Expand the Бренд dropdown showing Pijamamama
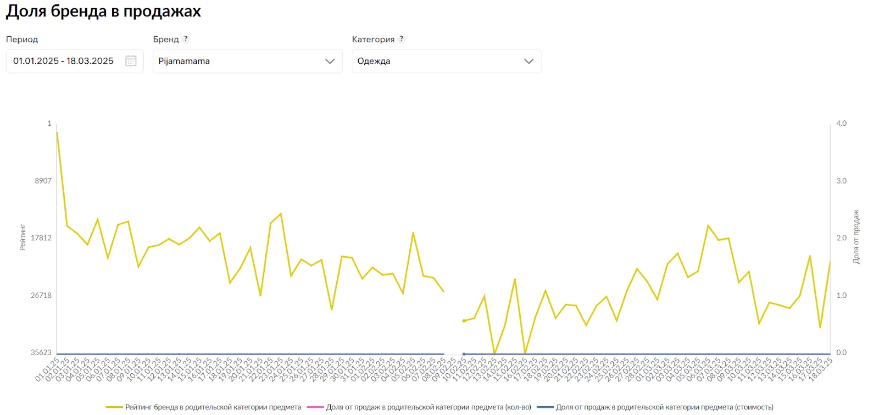The height and width of the screenshot is (415, 879). click(247, 61)
